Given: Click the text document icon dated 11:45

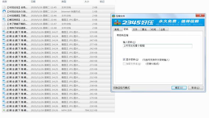Looking at the screenshot, I should pyautogui.click(x=4, y=8).
